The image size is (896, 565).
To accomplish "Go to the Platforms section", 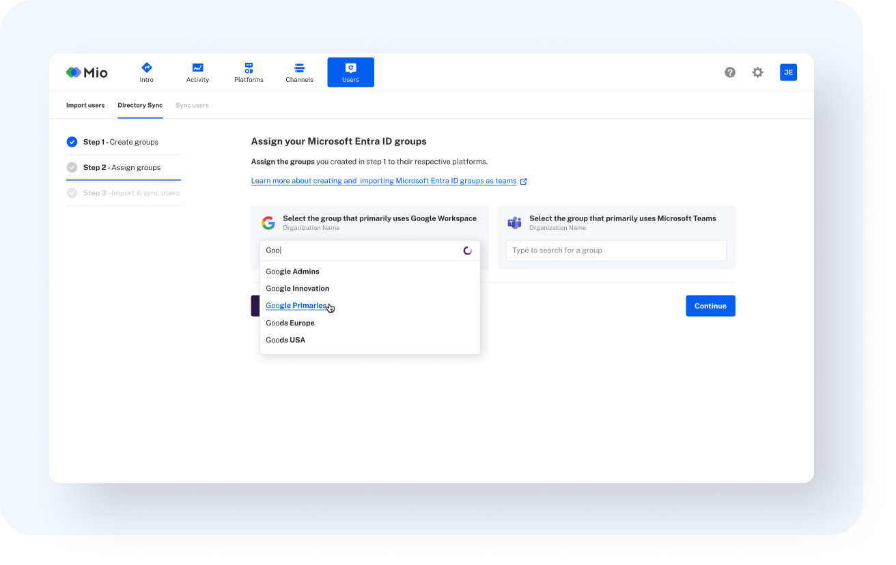I will click(249, 72).
